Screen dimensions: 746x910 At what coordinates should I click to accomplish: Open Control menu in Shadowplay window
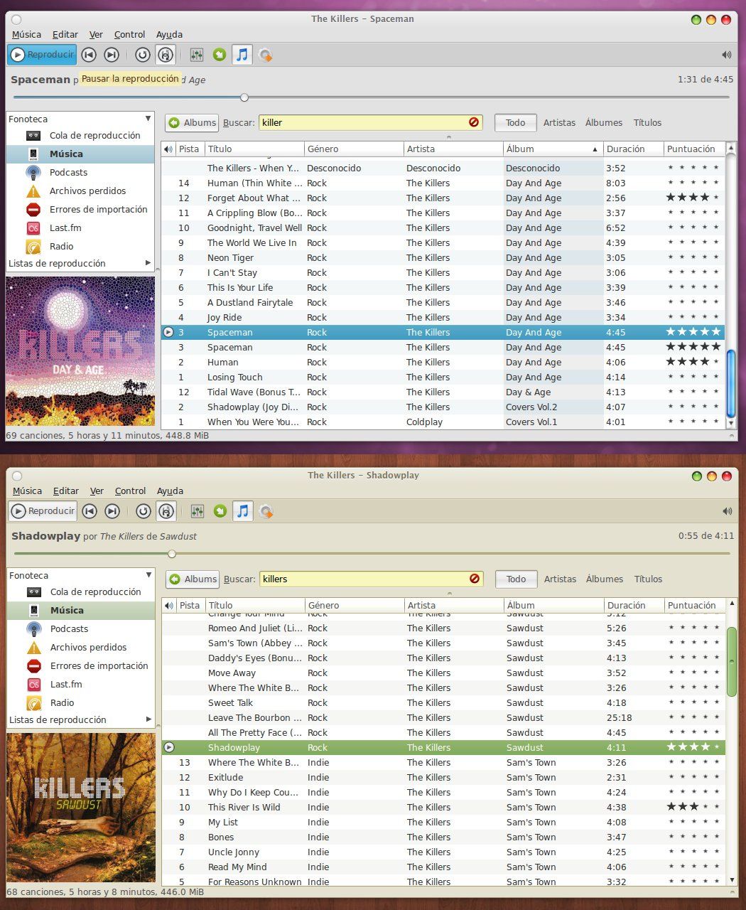[131, 491]
